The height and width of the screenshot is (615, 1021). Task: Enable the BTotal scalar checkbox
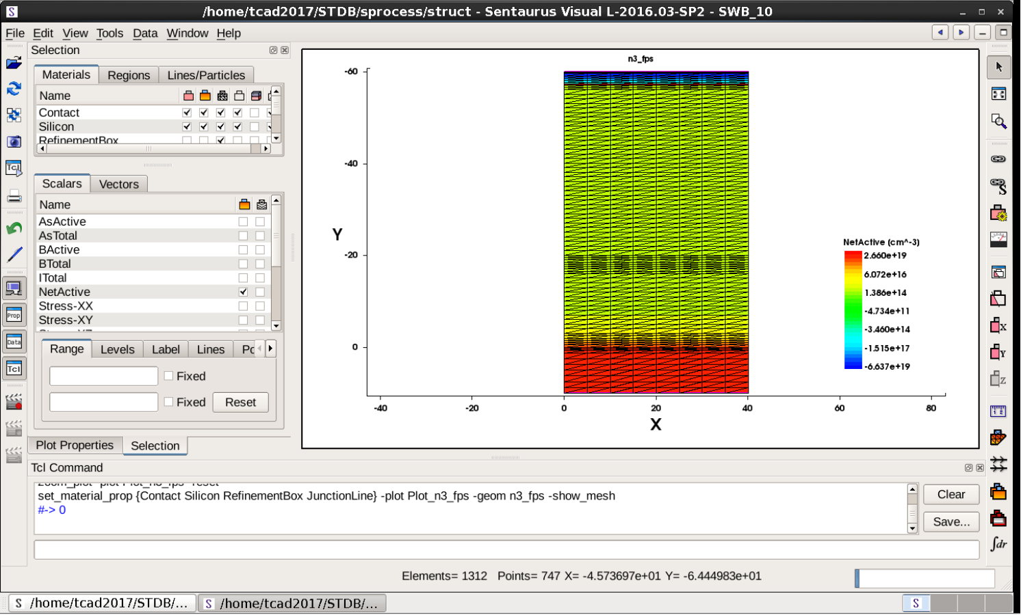[243, 264]
